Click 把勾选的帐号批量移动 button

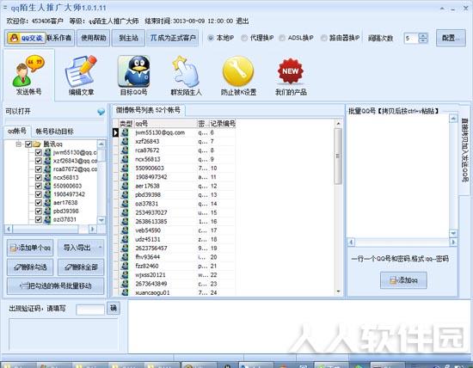tap(56, 285)
